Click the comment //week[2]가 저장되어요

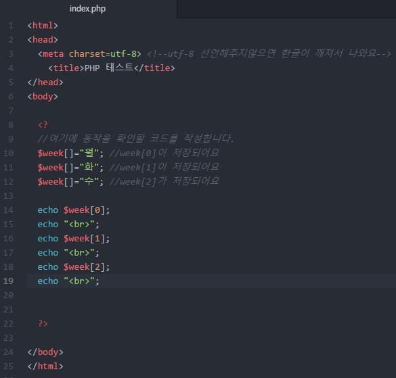point(164,181)
